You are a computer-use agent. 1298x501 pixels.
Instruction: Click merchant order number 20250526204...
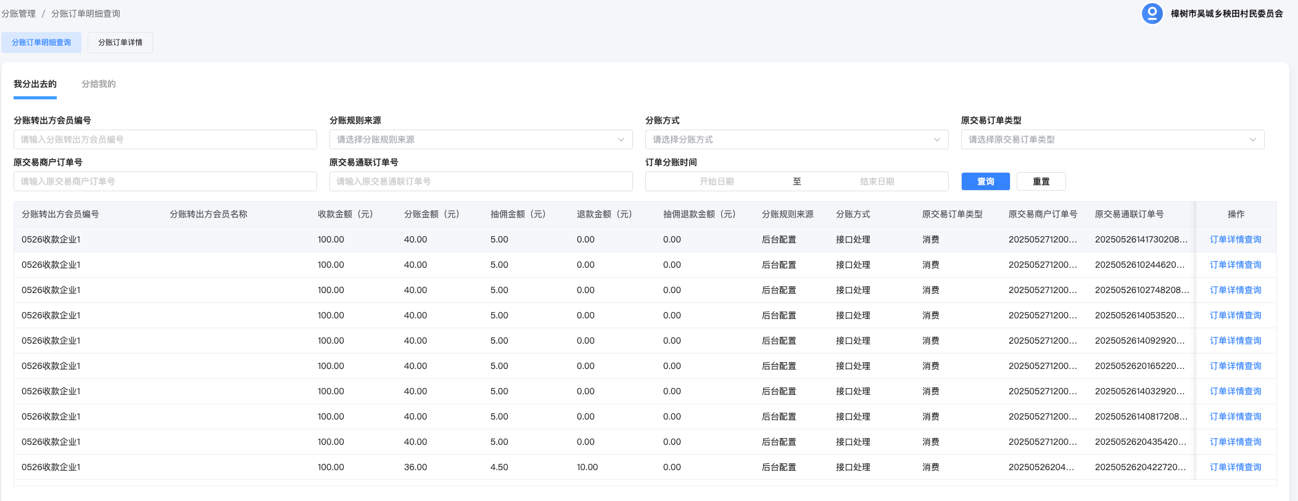coord(1041,467)
